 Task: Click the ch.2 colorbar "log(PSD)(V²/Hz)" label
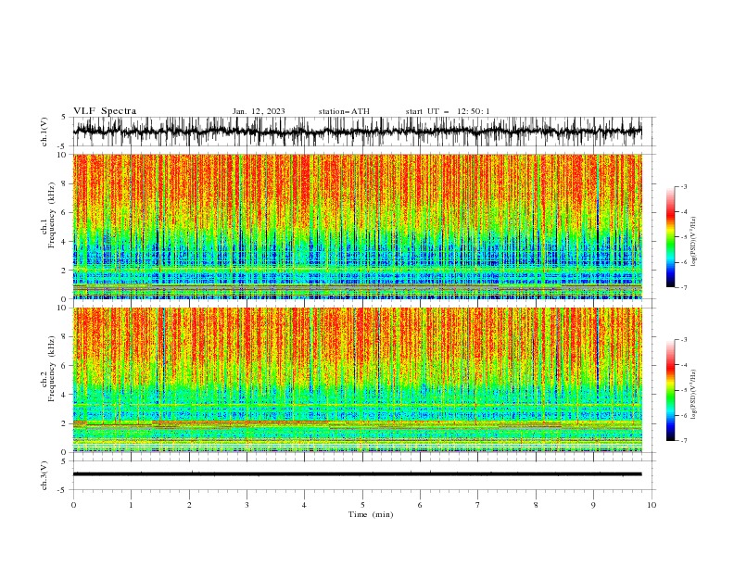point(693,395)
